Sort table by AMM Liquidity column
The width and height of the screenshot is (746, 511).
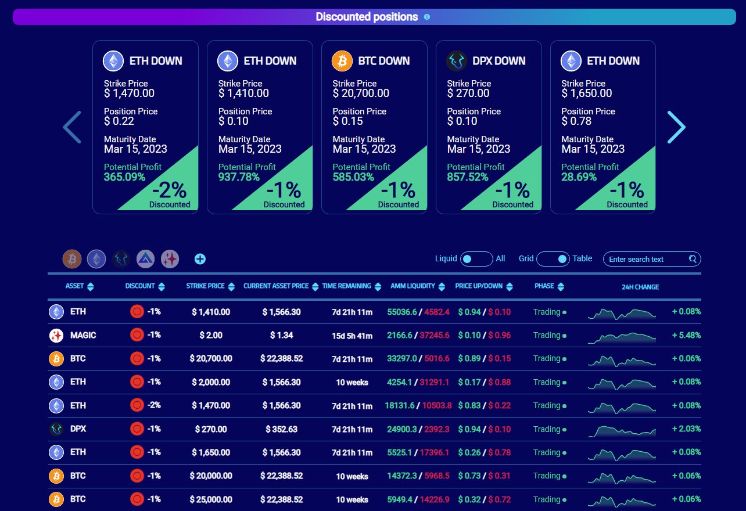[418, 286]
